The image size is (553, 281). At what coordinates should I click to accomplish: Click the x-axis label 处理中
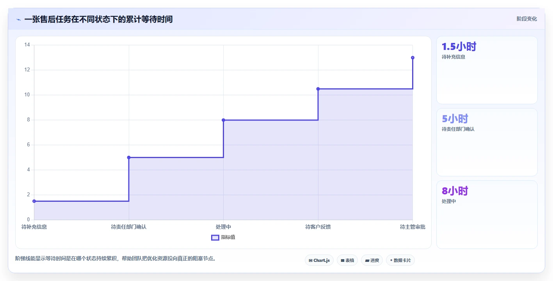pyautogui.click(x=223, y=227)
